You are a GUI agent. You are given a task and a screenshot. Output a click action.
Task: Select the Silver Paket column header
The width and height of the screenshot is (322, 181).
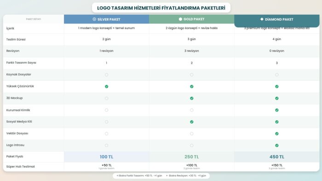click(106, 19)
